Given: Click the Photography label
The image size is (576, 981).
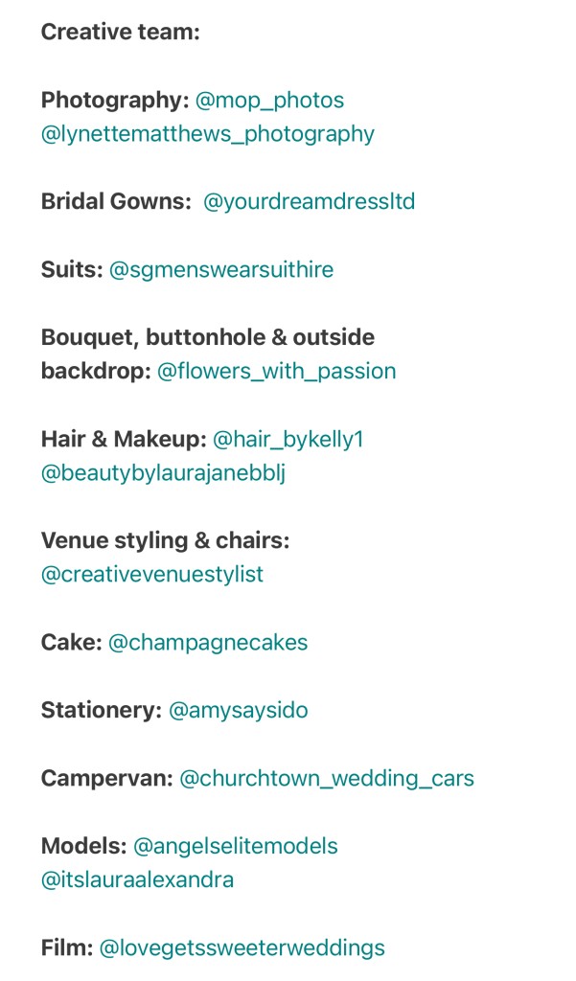Looking at the screenshot, I should pos(115,101).
